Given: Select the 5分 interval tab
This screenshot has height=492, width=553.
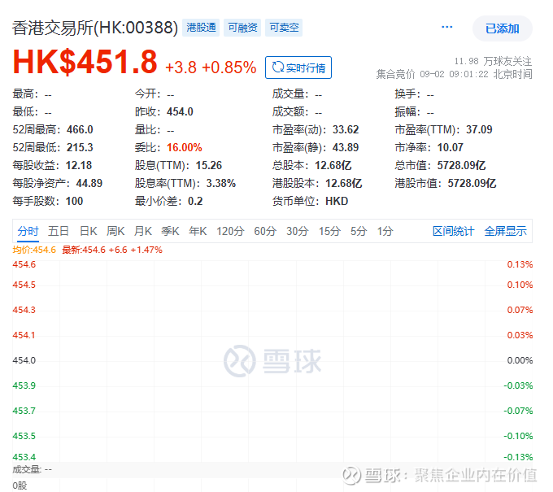Looking at the screenshot, I should pyautogui.click(x=359, y=232).
